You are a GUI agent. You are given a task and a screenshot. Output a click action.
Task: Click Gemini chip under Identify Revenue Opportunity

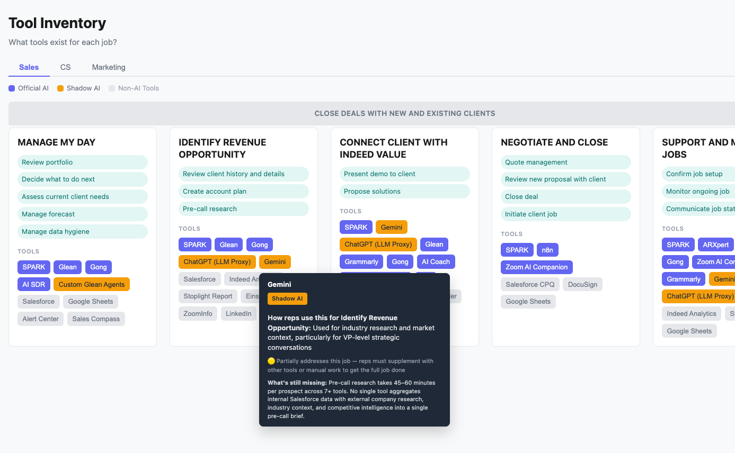(x=275, y=262)
